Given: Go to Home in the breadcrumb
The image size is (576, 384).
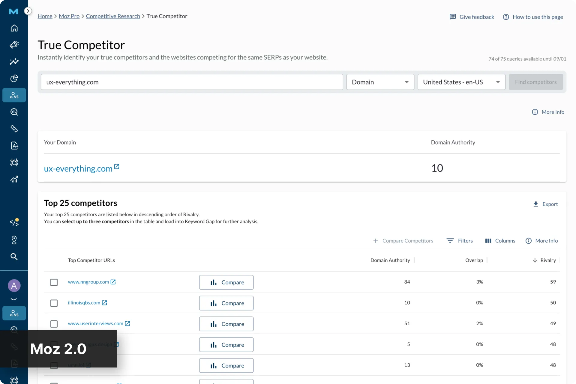Looking at the screenshot, I should tap(45, 16).
